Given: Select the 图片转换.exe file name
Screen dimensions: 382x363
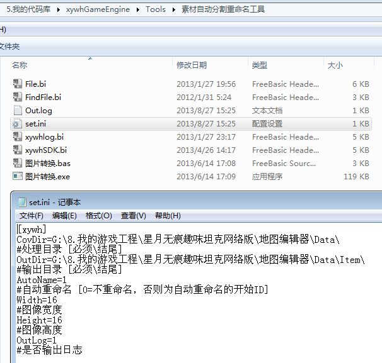Looking at the screenshot, I should [47, 177].
